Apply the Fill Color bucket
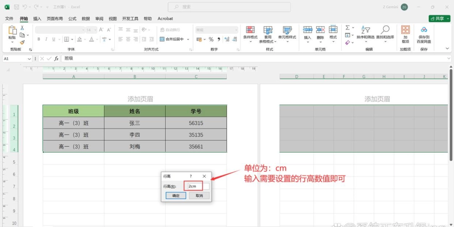This screenshot has width=454, height=227. tap(79, 39)
